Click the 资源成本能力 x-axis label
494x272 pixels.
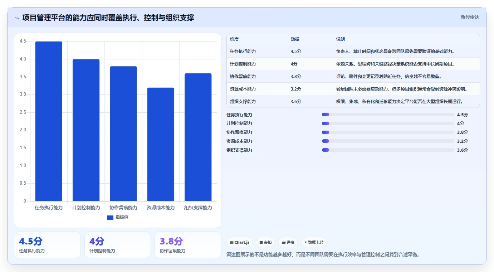click(161, 208)
